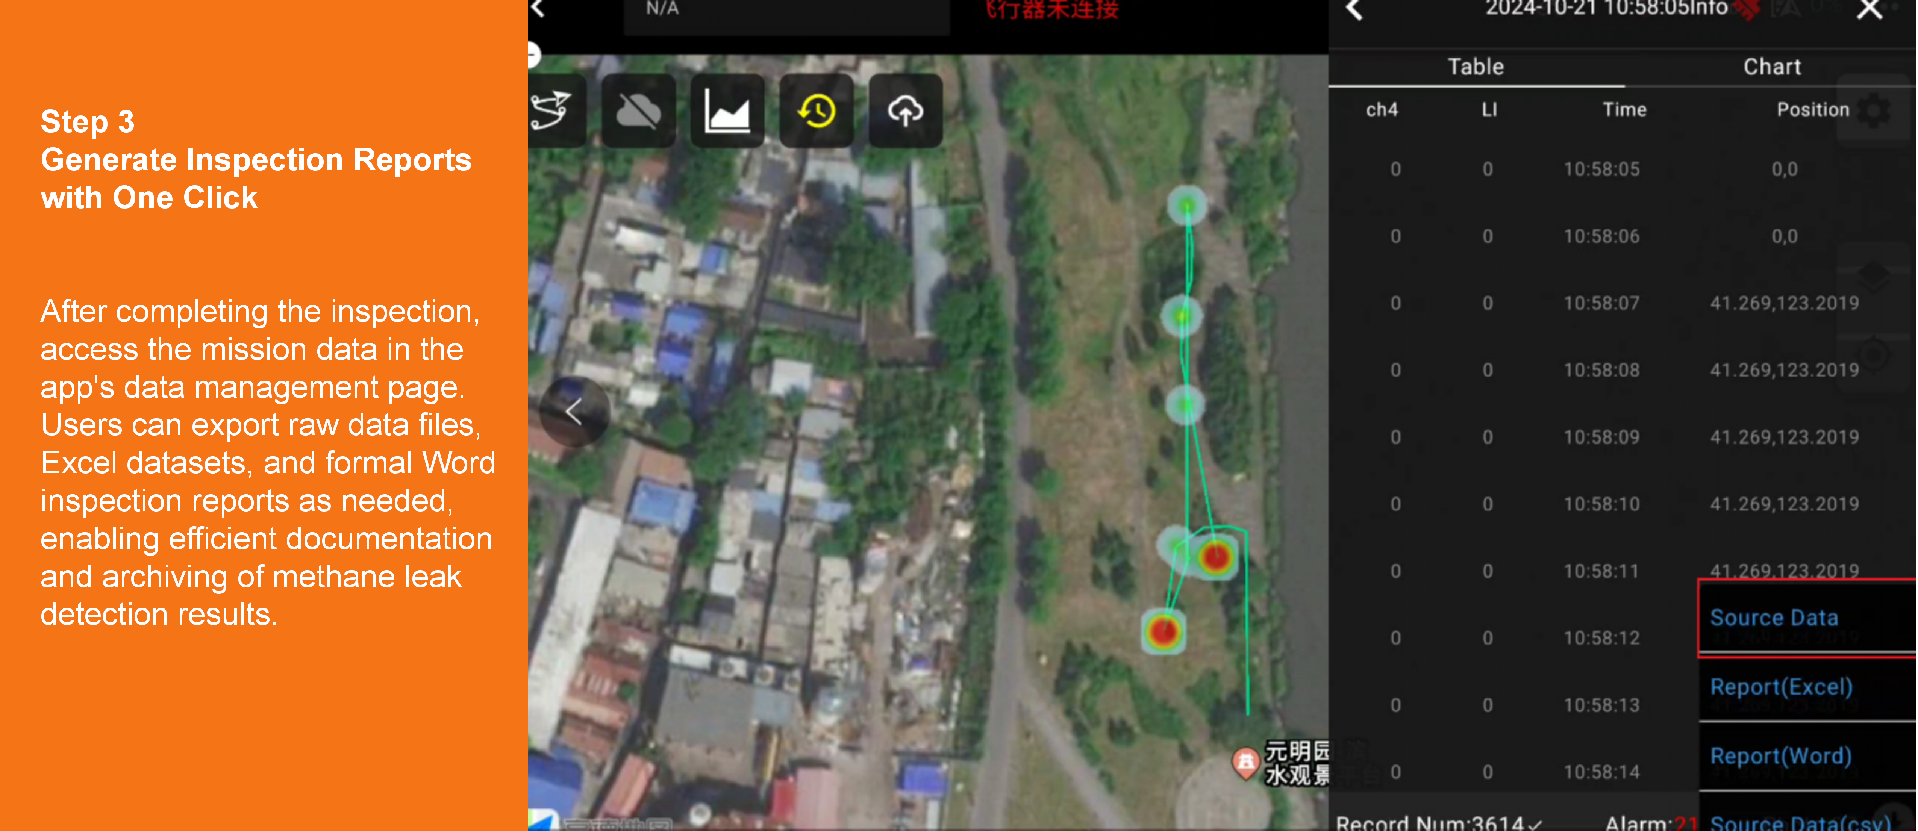
Task: Select the 10:58:05 time cell
Action: pyautogui.click(x=1601, y=169)
